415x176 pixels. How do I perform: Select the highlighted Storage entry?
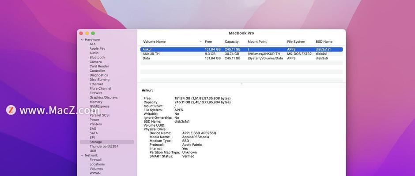(x=107, y=142)
